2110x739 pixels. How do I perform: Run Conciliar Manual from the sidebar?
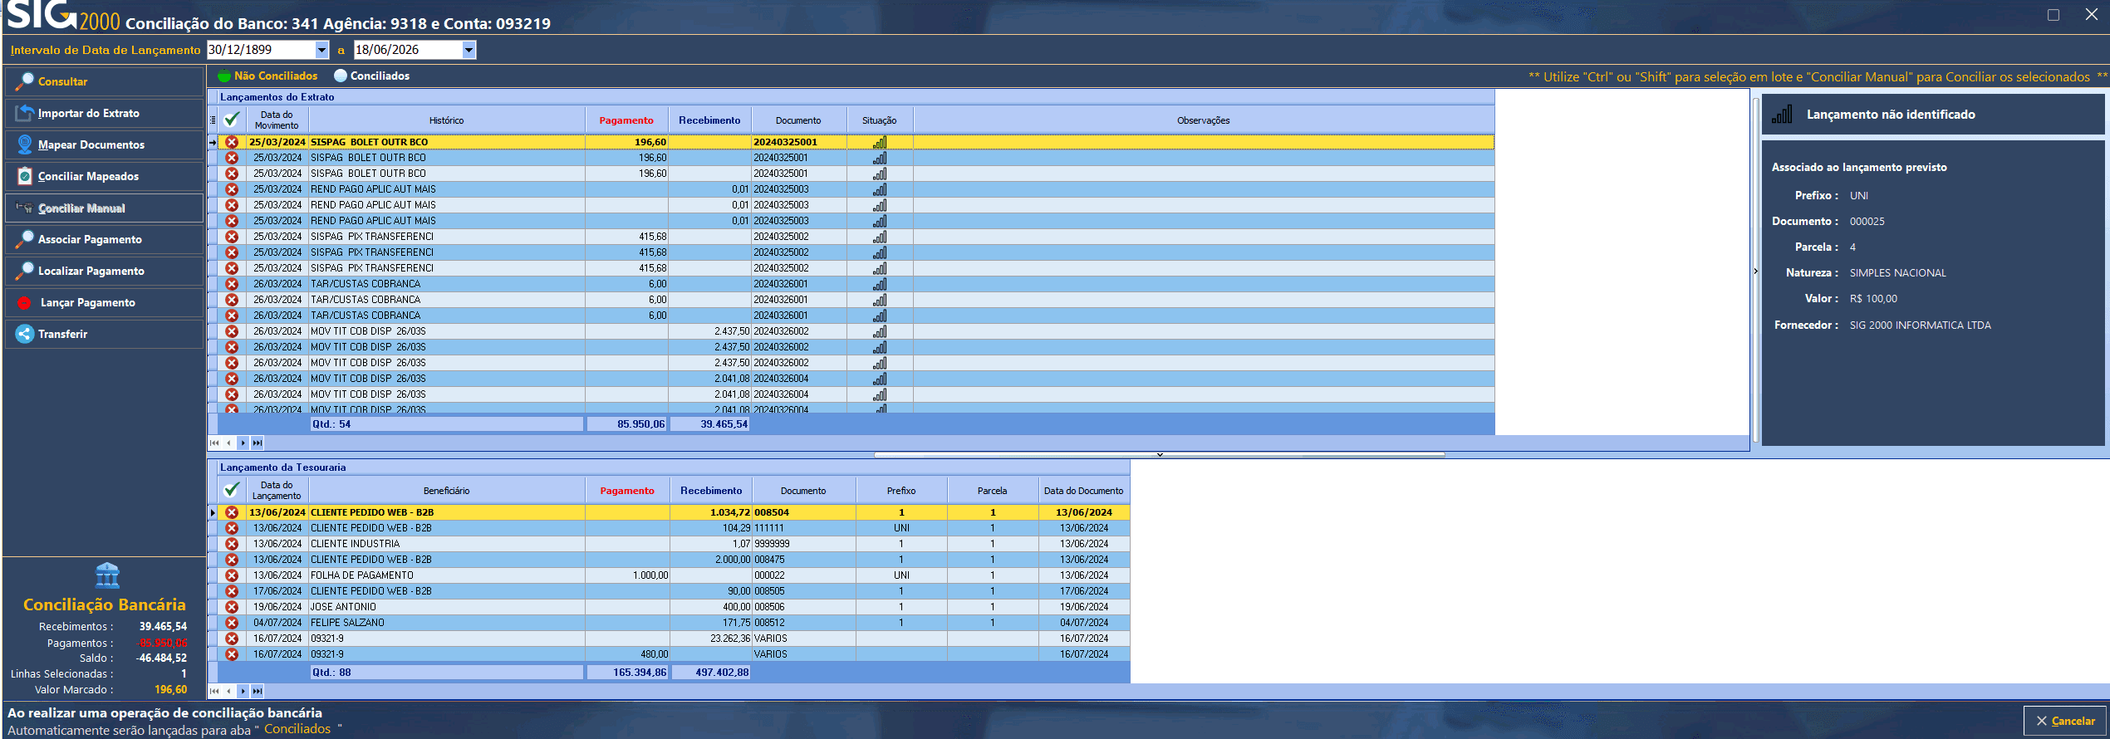105,208
